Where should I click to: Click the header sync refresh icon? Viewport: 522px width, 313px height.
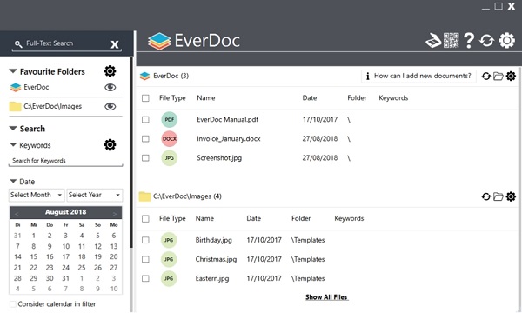coord(486,41)
